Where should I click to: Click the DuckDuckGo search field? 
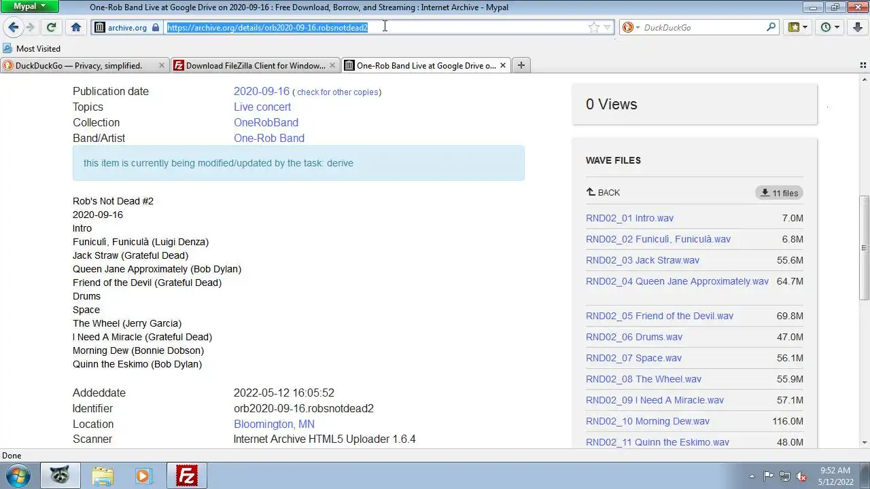(x=703, y=28)
